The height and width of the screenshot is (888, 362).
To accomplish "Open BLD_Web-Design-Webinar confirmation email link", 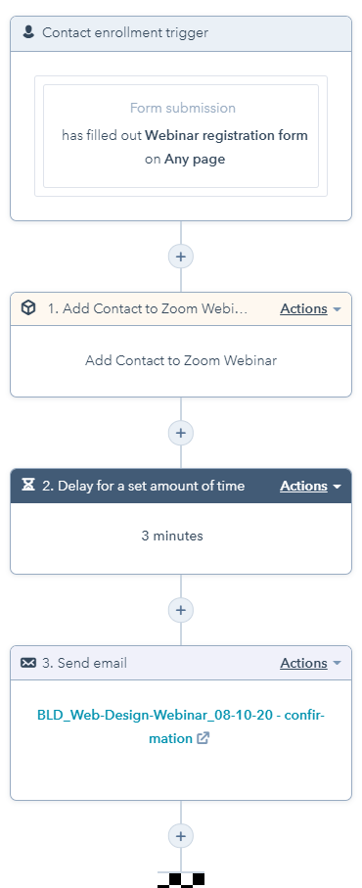I will click(181, 726).
